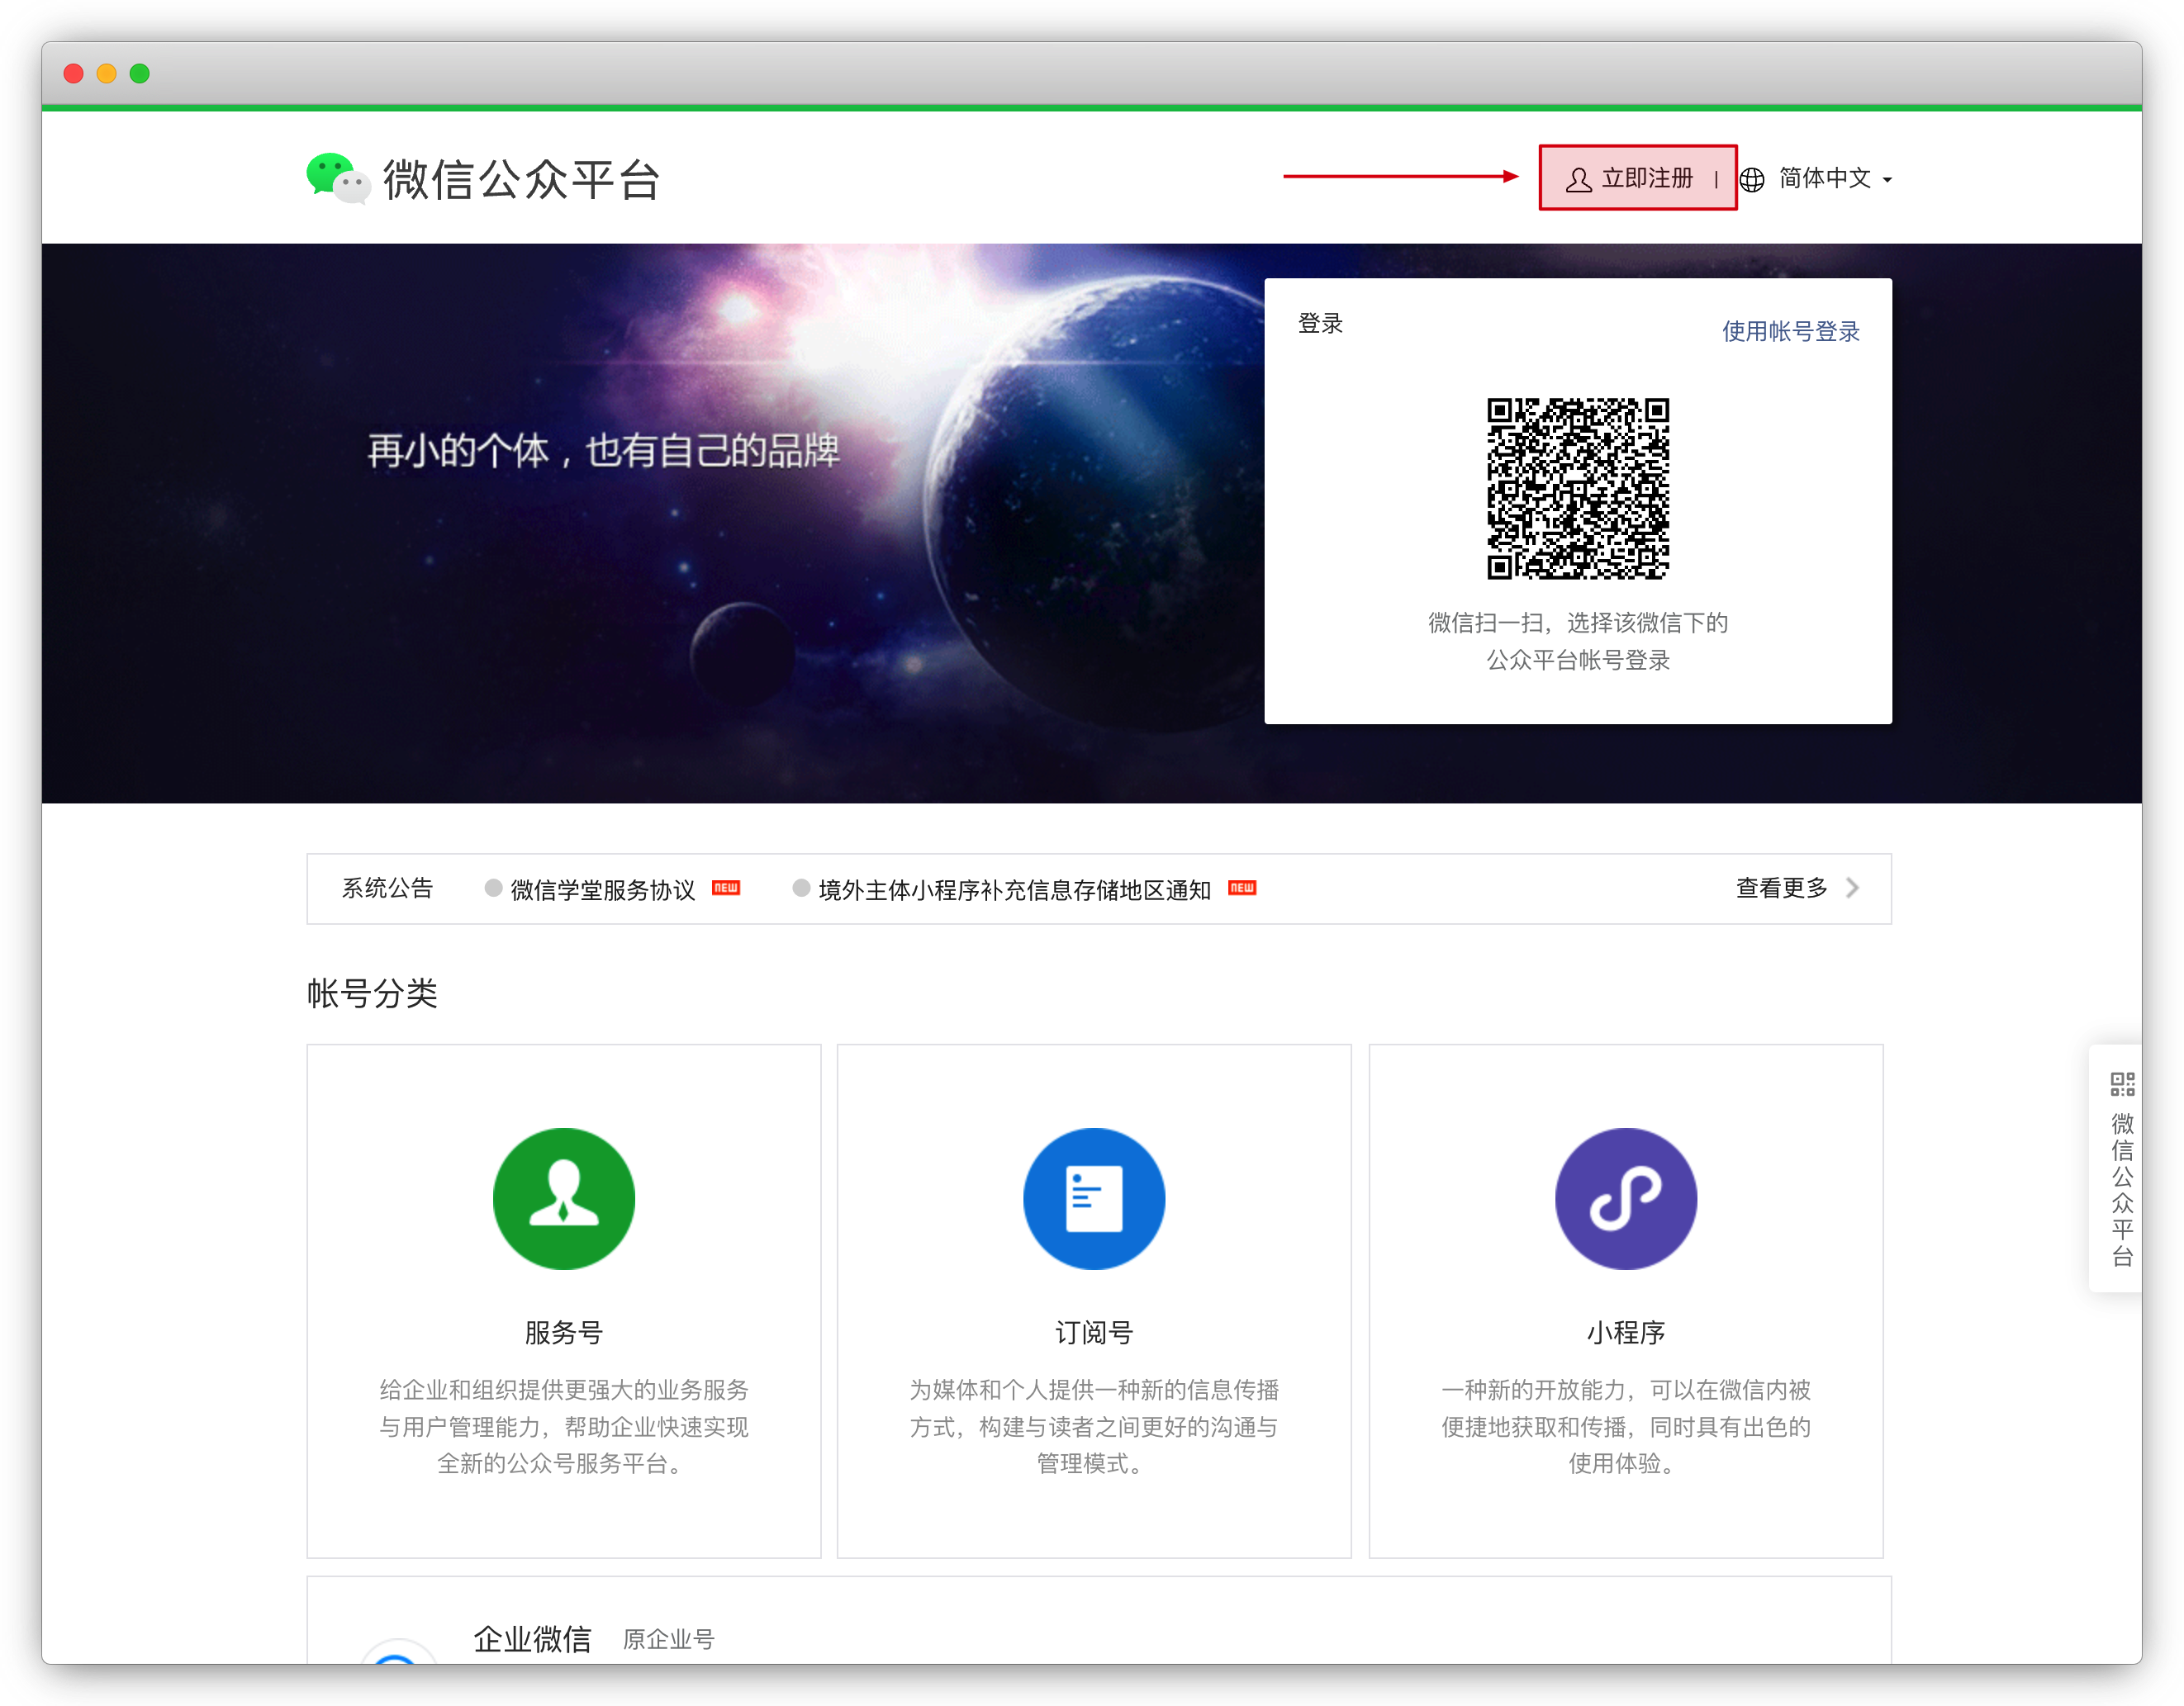The image size is (2184, 1706).
Task: Click the yellow minimize window button
Action: tap(106, 73)
